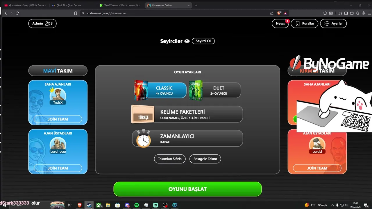Open the KELİME PAKETLERİ settings
This screenshot has height=209, width=372.
point(187,114)
